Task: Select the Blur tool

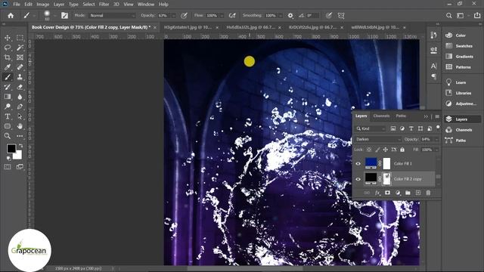Action: tap(20, 97)
